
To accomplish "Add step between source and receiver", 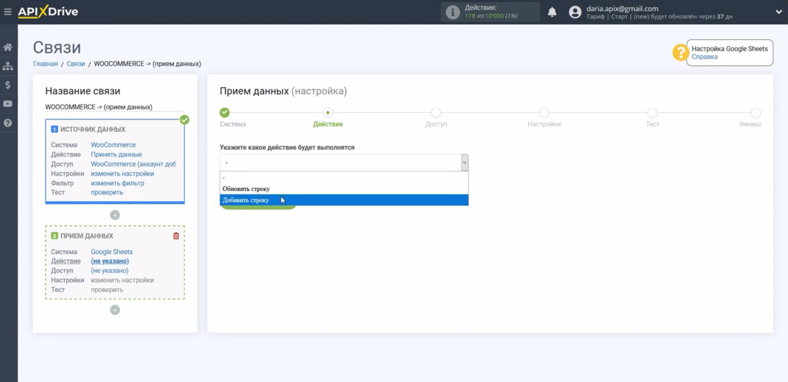I will (x=115, y=215).
